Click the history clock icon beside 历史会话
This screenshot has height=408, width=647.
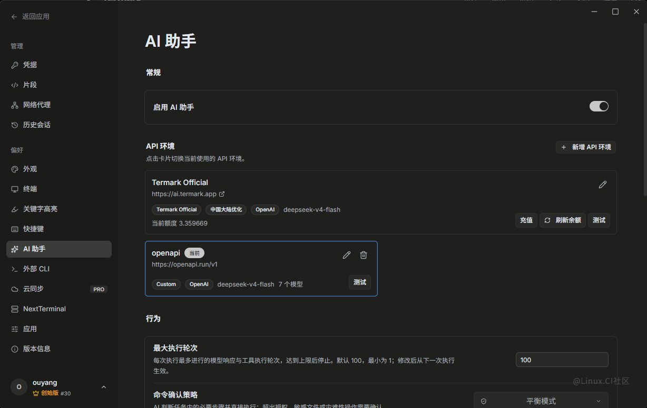[15, 125]
